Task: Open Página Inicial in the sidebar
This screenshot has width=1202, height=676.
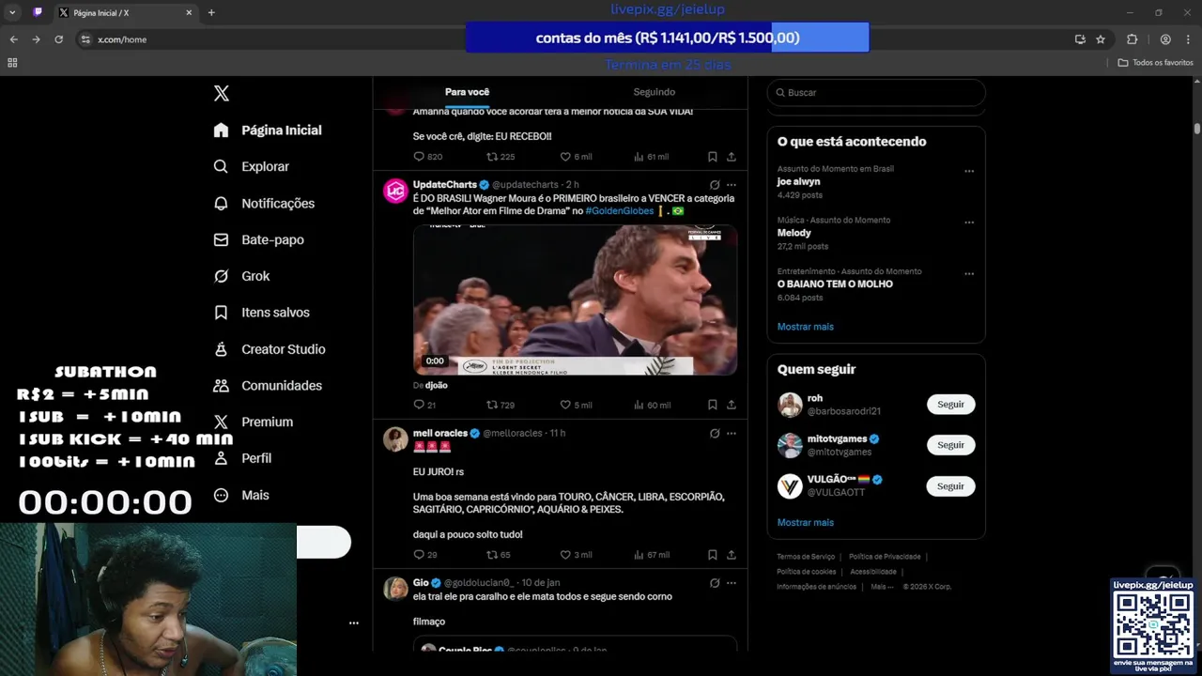Action: pyautogui.click(x=268, y=131)
